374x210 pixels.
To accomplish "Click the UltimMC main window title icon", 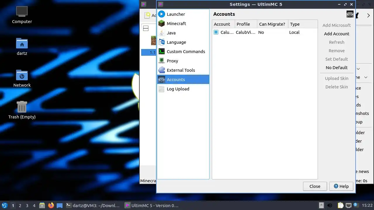I will tap(143, 4).
